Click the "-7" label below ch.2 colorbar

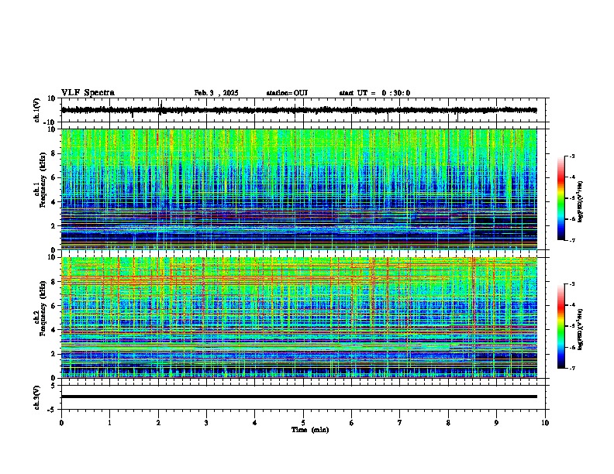coord(571,368)
